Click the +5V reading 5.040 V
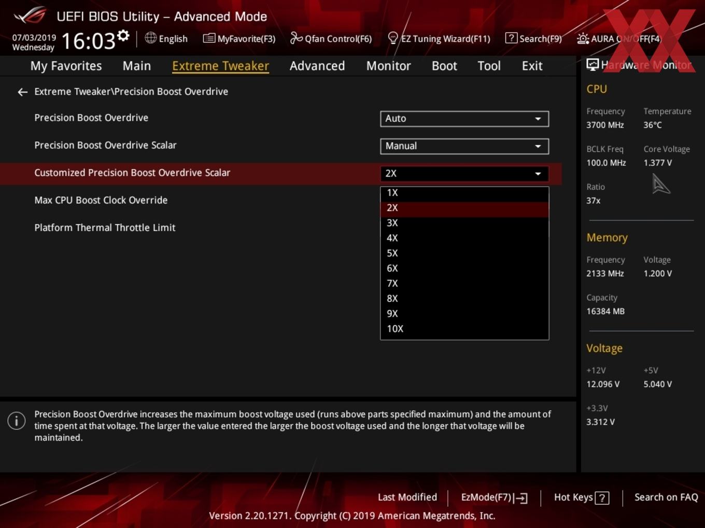 click(657, 385)
